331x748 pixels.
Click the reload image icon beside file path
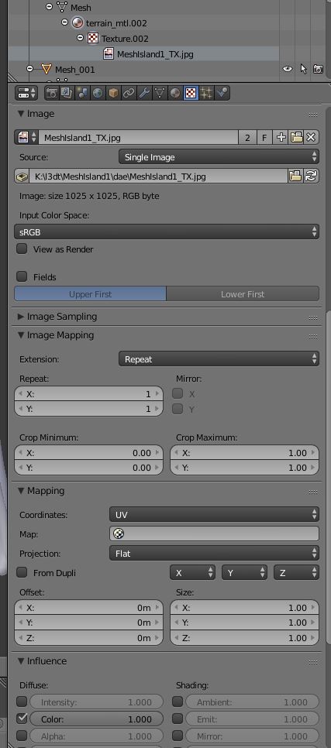[x=311, y=176]
